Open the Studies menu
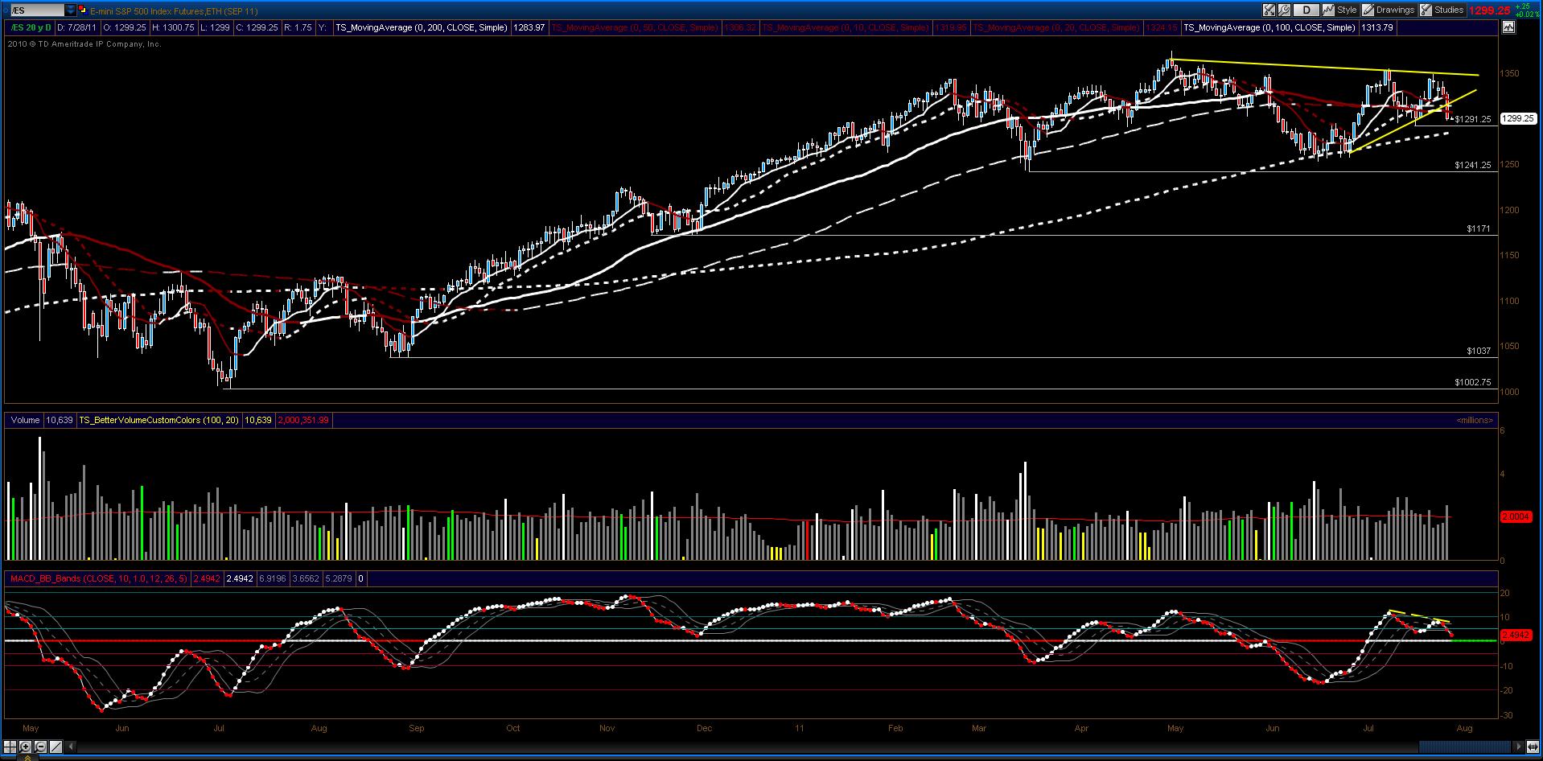The image size is (1543, 761). tap(1442, 10)
